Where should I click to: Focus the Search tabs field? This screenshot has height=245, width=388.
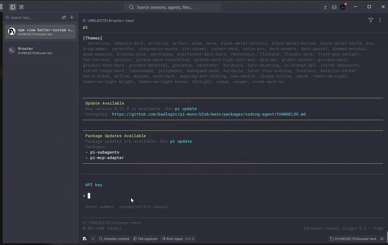(32, 18)
